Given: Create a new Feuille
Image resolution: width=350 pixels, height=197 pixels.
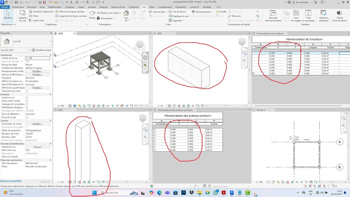Looking at the screenshot, I should coord(221,12).
